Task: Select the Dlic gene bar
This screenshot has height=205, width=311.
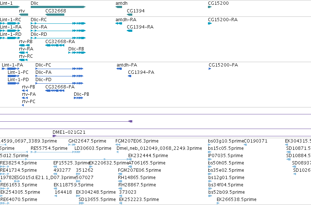Action: pos(58,7)
